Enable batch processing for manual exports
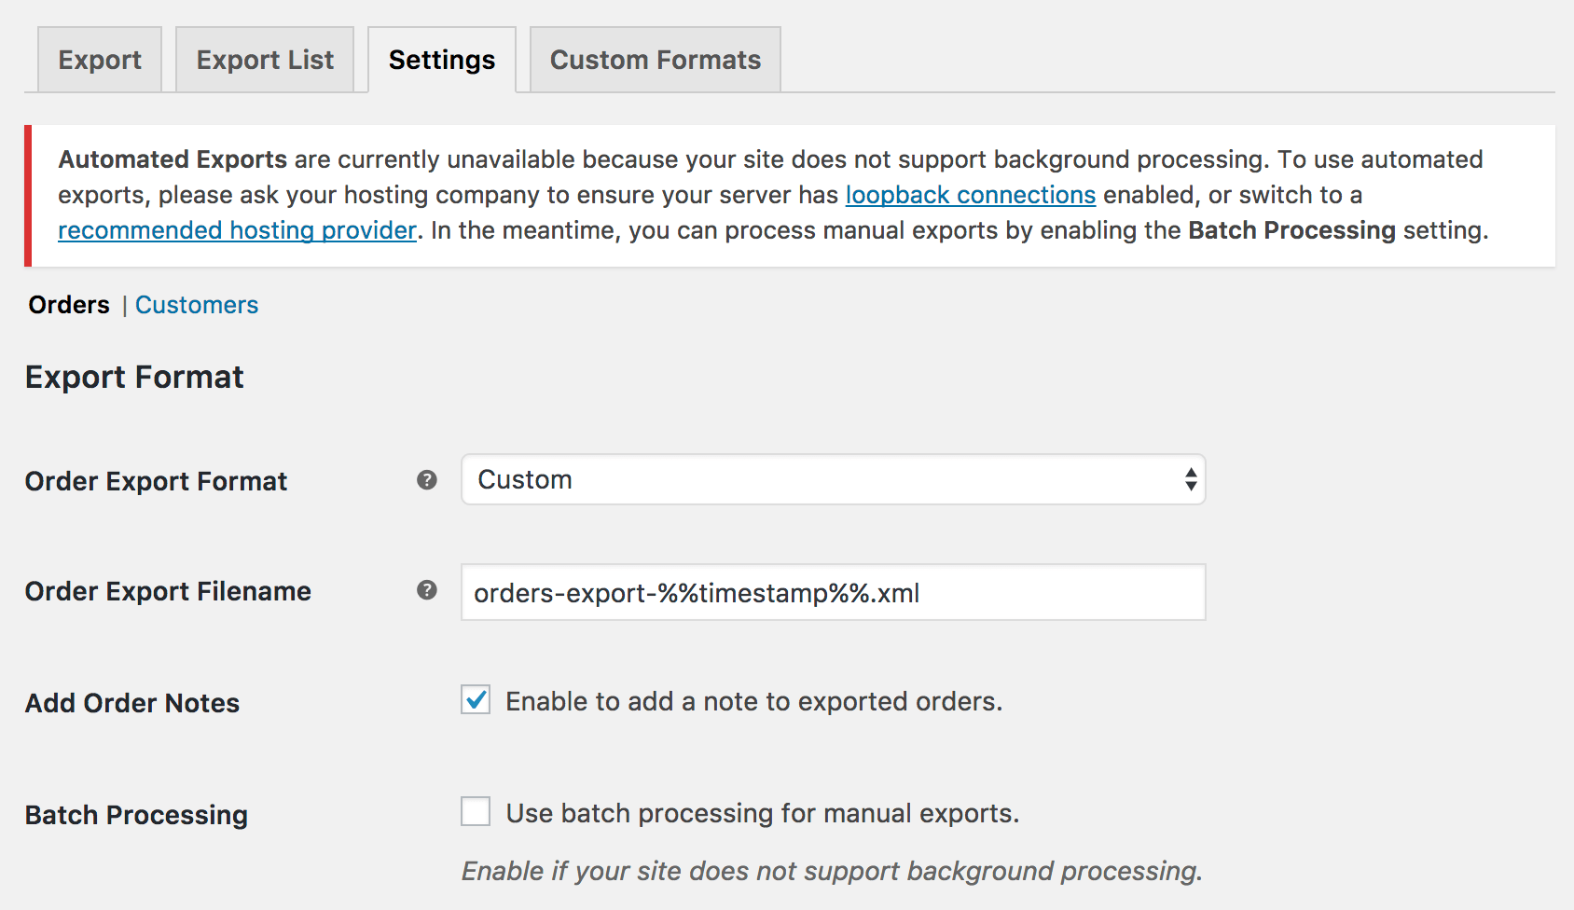 pos(476,812)
